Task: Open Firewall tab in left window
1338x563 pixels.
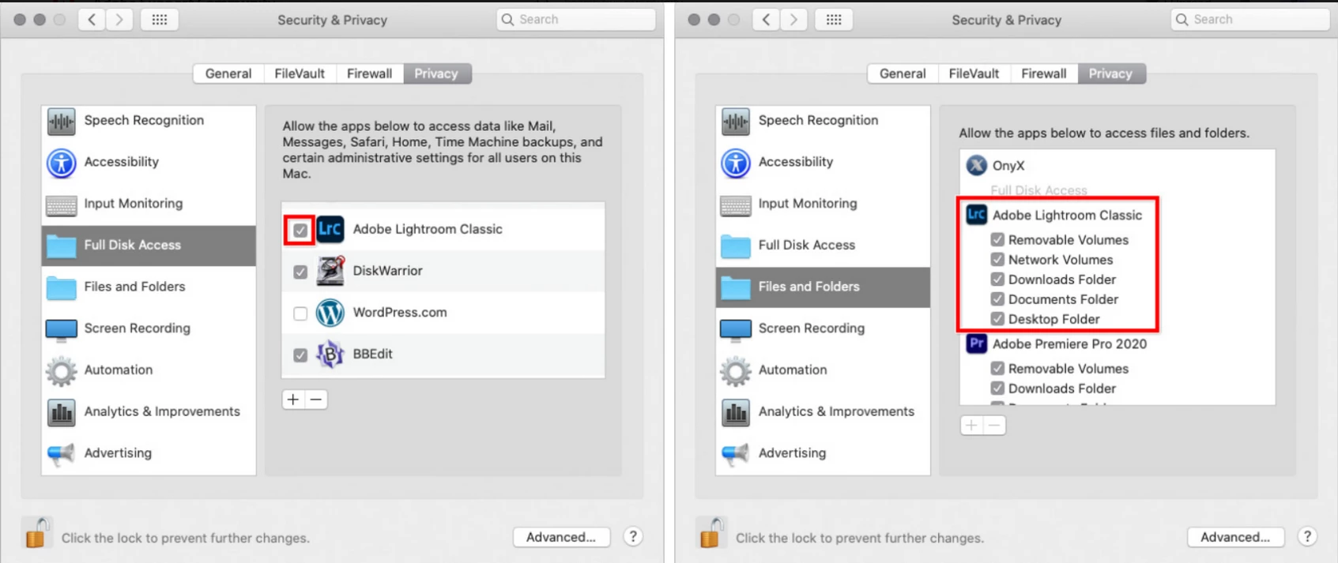Action: 369,73
